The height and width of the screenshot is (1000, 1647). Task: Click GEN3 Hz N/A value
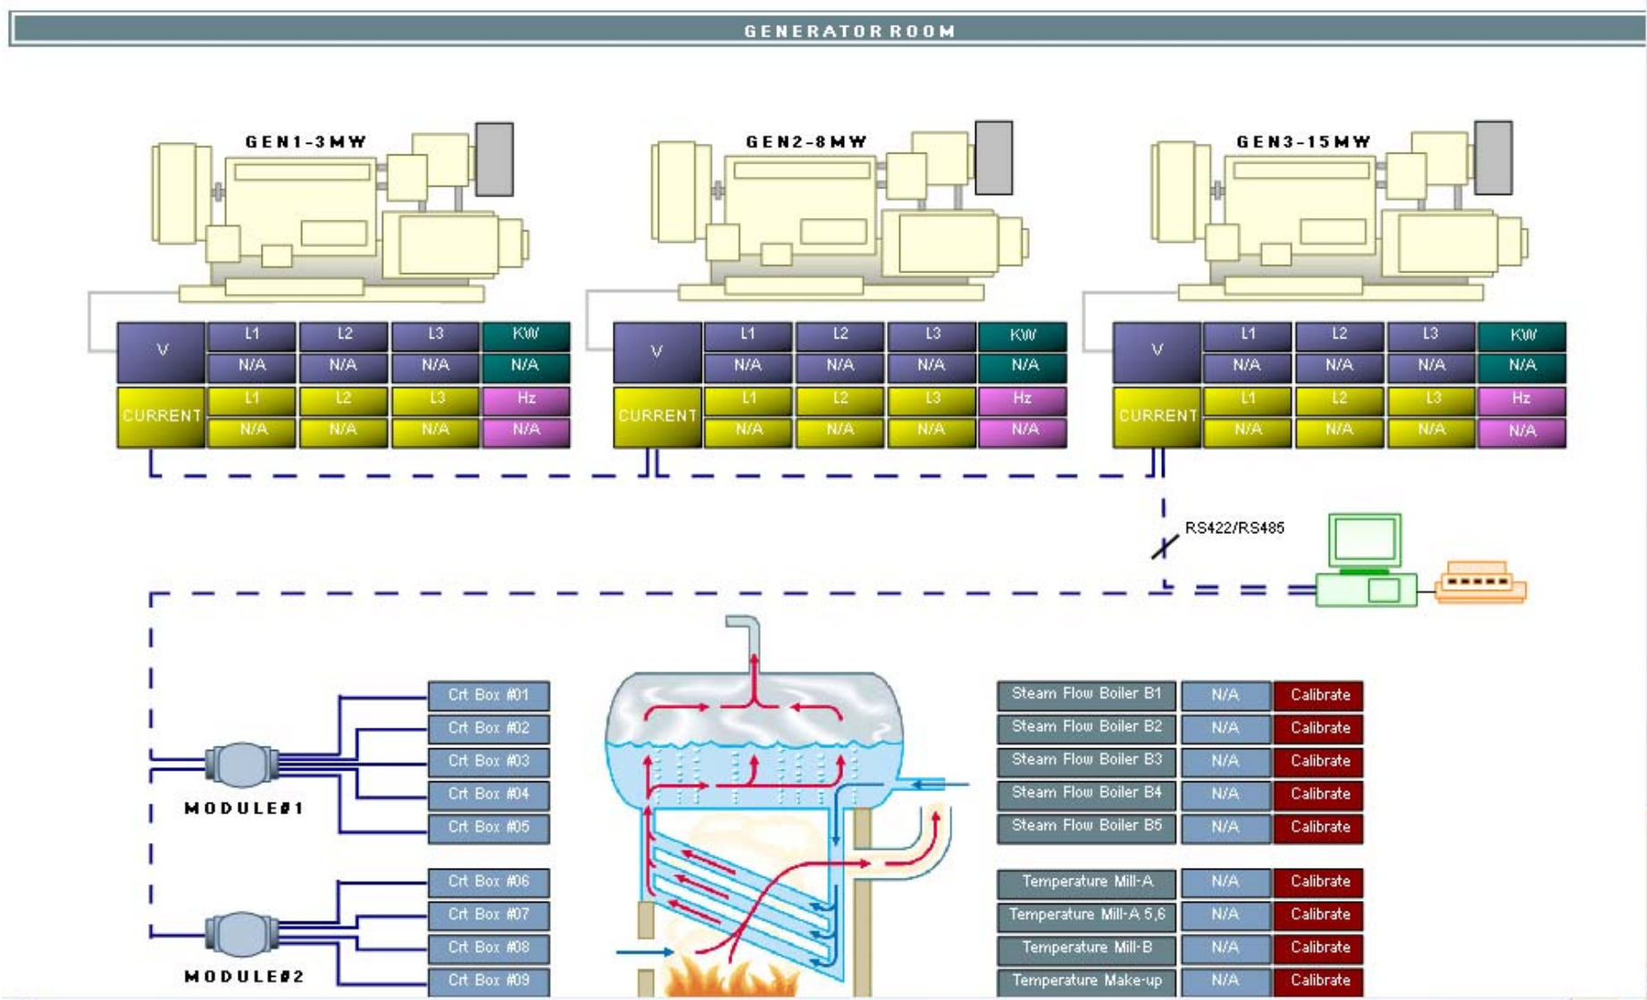[x=1522, y=431]
